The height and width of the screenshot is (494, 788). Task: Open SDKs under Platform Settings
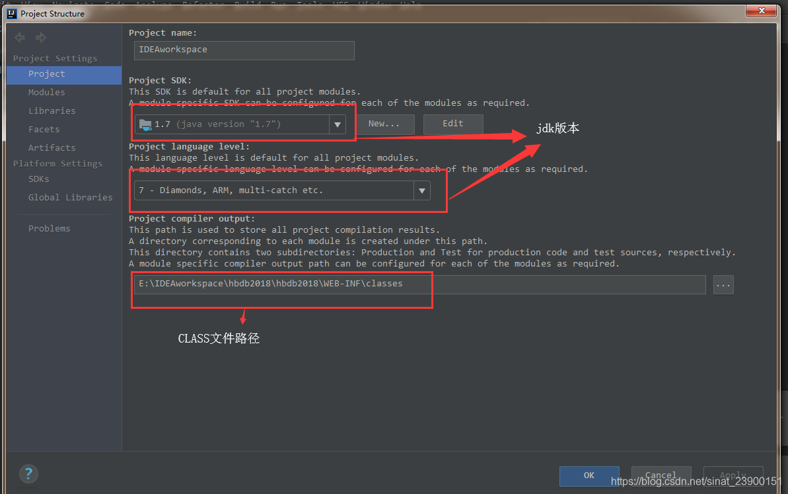pyautogui.click(x=39, y=179)
